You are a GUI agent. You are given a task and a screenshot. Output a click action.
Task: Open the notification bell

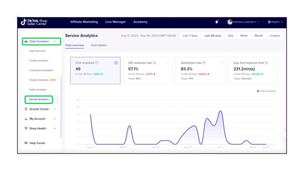[216, 22]
